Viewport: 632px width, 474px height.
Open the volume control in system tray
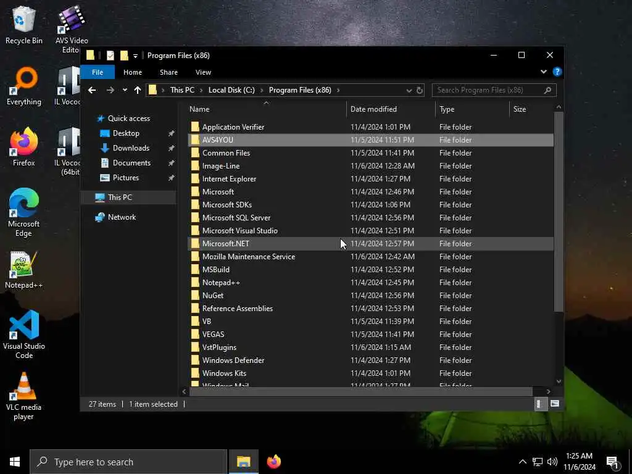click(x=552, y=462)
